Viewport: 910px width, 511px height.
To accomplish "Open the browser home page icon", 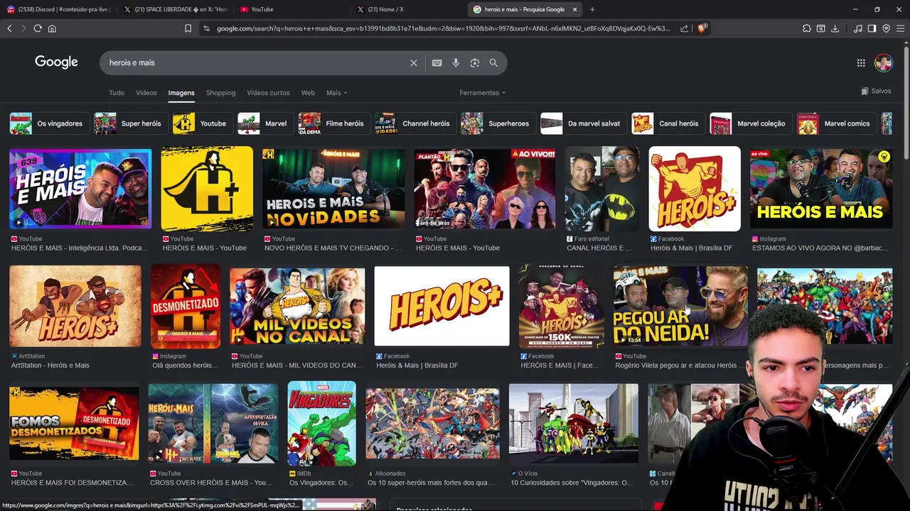I will [52, 28].
